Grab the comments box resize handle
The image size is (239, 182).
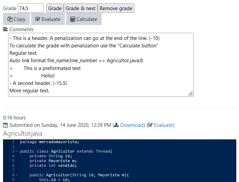(190, 93)
